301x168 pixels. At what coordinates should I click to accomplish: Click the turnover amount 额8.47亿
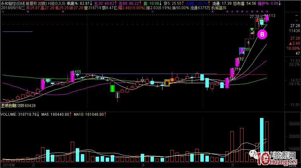point(109,8)
